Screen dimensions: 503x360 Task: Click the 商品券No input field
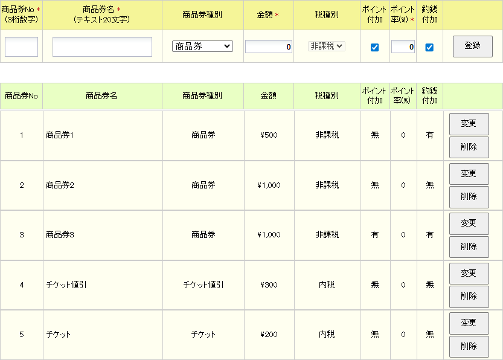22,47
